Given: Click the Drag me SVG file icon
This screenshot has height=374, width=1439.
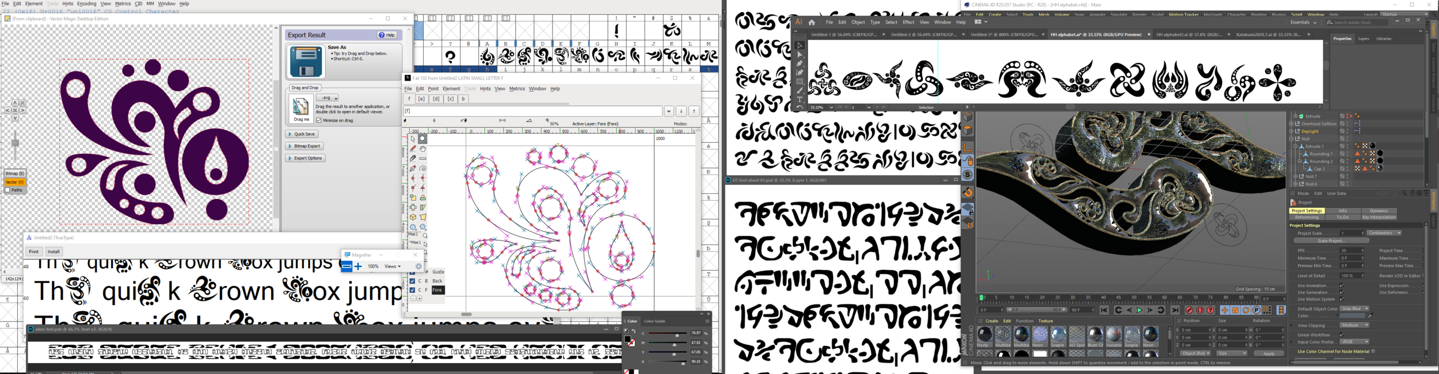Looking at the screenshot, I should click(301, 108).
